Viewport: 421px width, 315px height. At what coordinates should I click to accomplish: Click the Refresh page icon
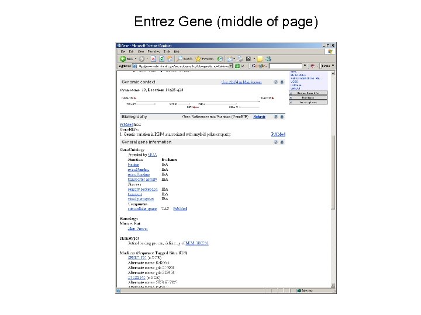(161, 59)
